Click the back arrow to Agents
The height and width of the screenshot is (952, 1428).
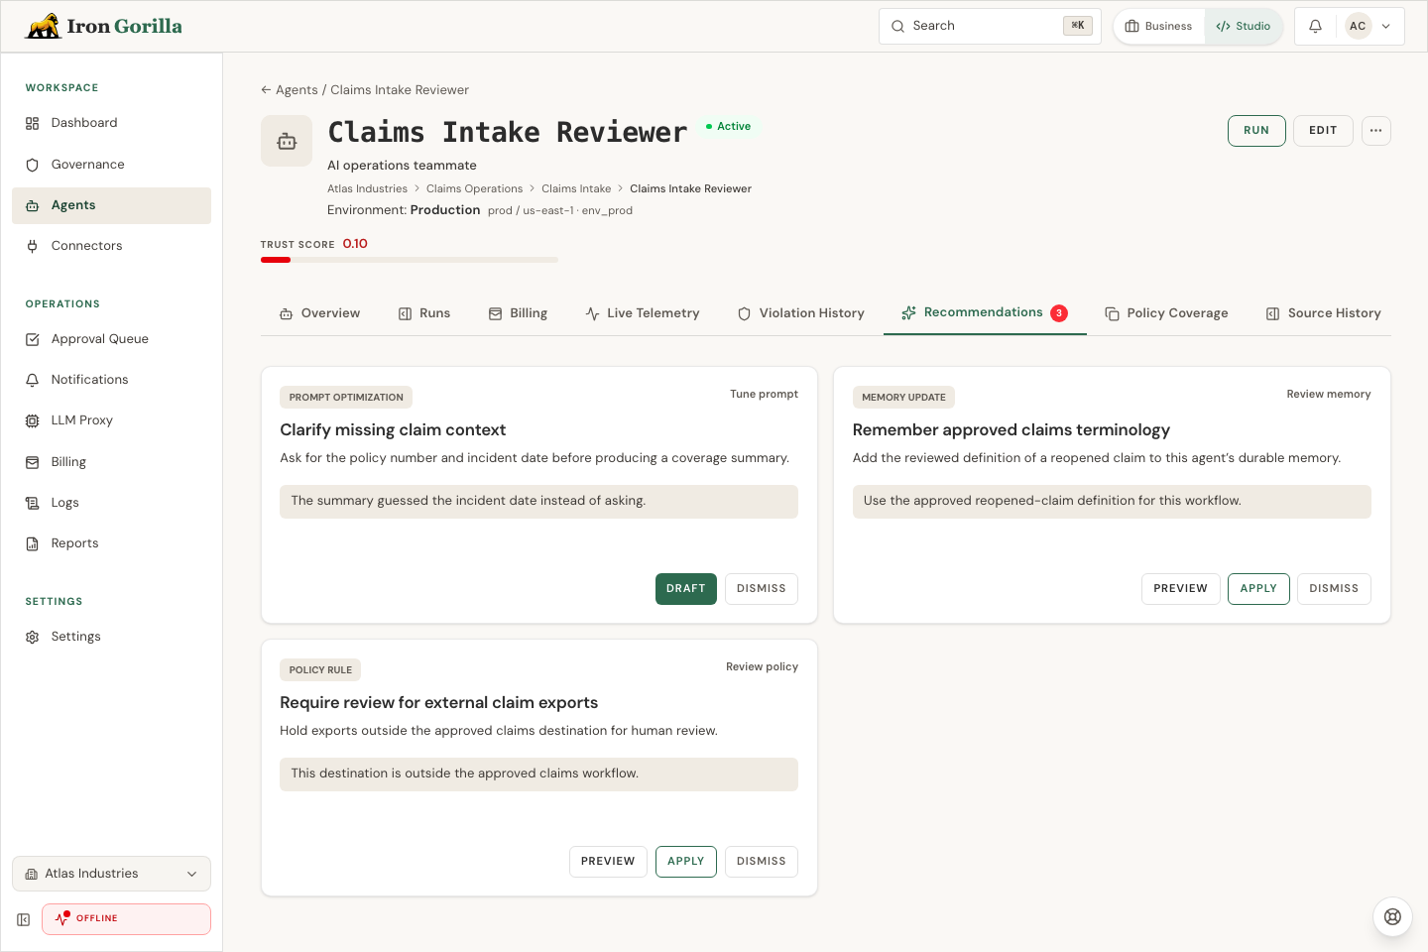coord(266,90)
